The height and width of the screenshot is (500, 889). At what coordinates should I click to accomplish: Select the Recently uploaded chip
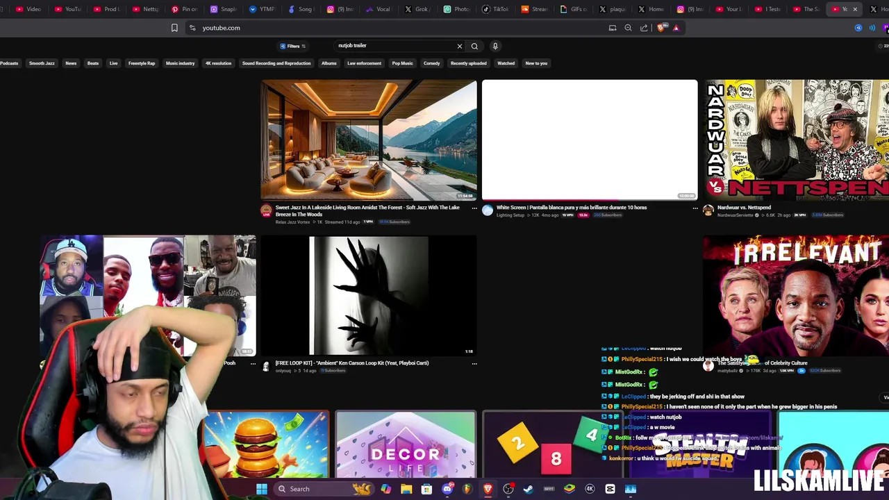(469, 63)
